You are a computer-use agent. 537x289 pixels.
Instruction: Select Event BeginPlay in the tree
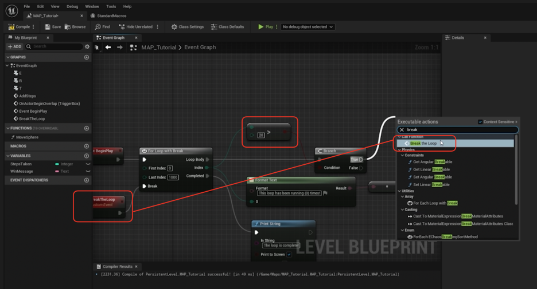(x=30, y=111)
